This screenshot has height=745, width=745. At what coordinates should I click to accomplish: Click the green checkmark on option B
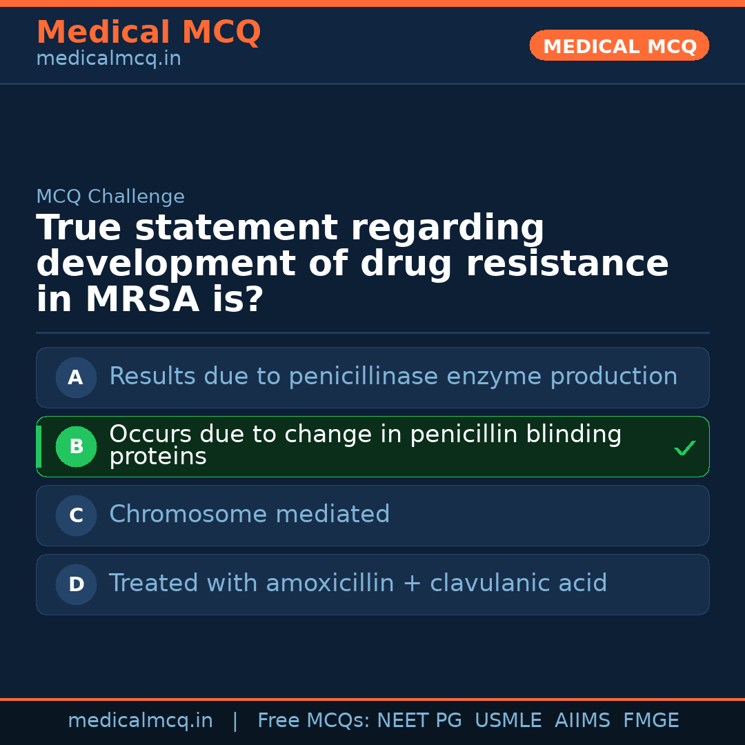[684, 448]
